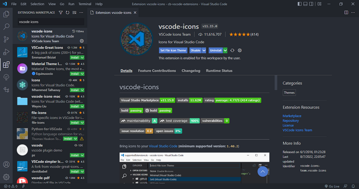
Task: Select vscode-pdf extension in list
Action: 50,180
